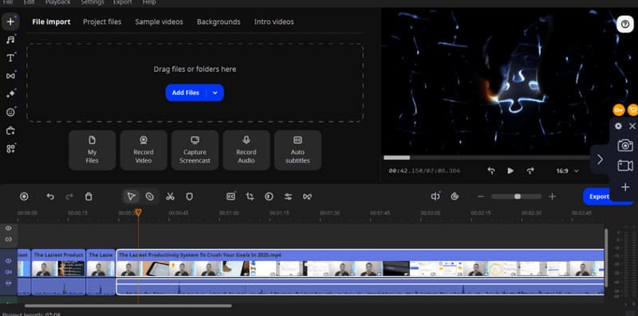Click the plus in floating widget

[625, 188]
